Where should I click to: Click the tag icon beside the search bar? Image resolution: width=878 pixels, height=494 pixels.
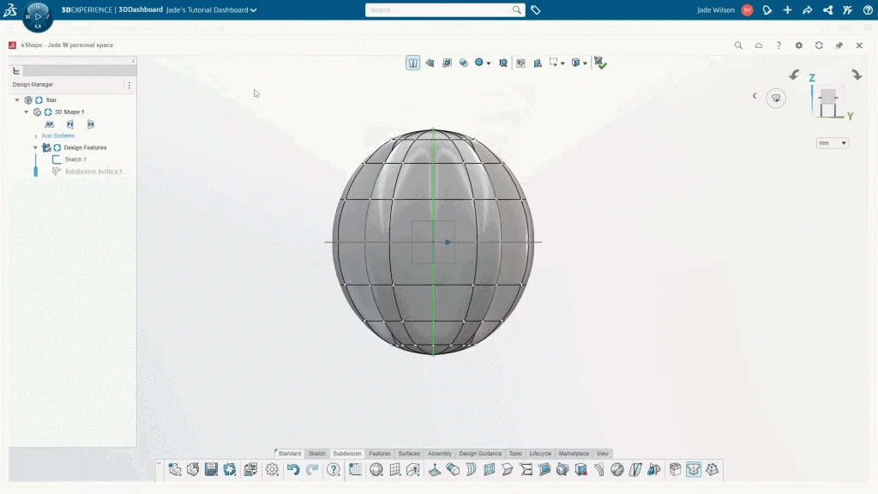point(536,10)
